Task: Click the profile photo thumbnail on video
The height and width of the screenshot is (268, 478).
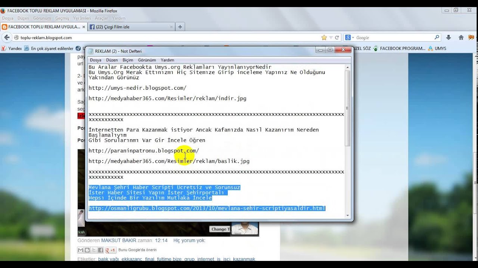Action: [x=245, y=228]
